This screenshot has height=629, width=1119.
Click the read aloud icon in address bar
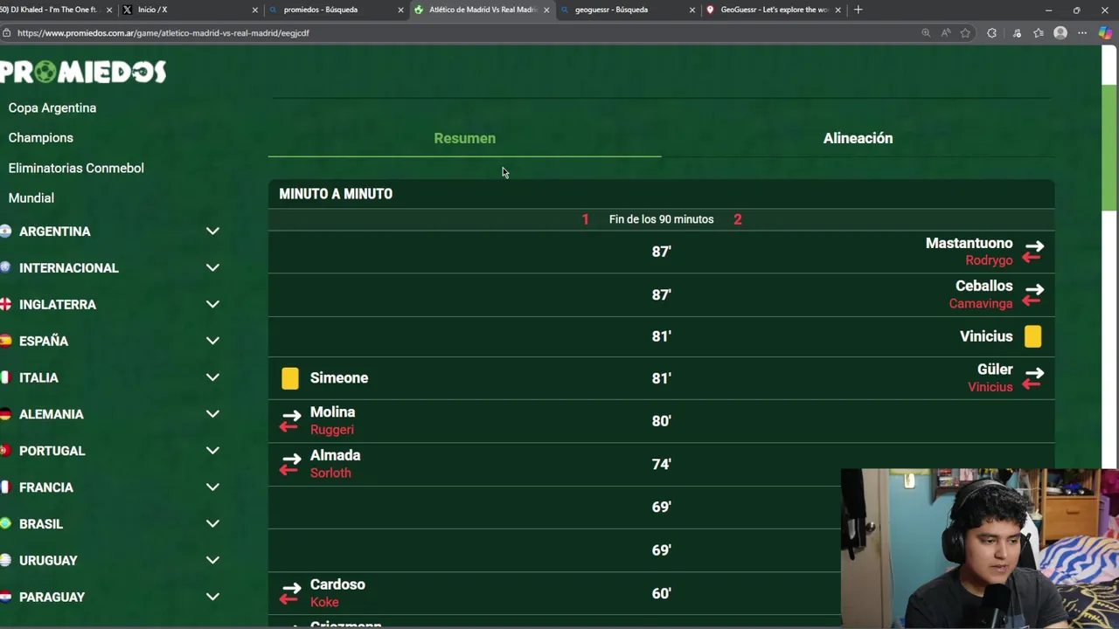(x=946, y=33)
